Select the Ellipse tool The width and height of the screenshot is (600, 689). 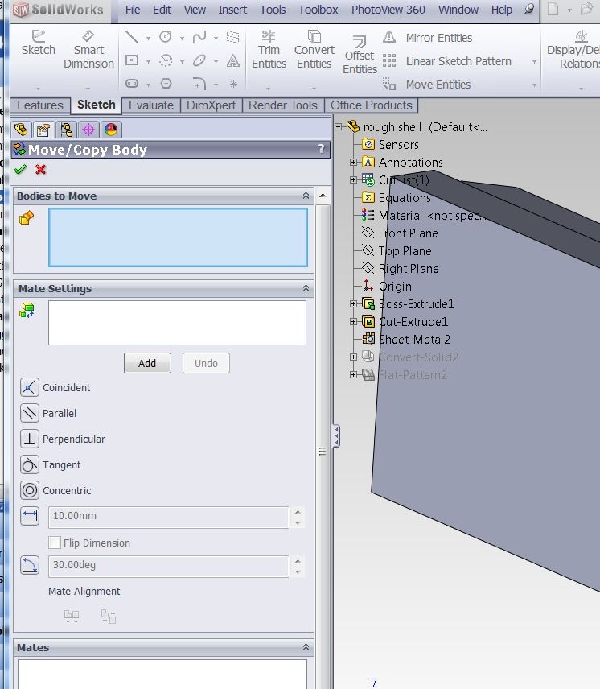(199, 60)
